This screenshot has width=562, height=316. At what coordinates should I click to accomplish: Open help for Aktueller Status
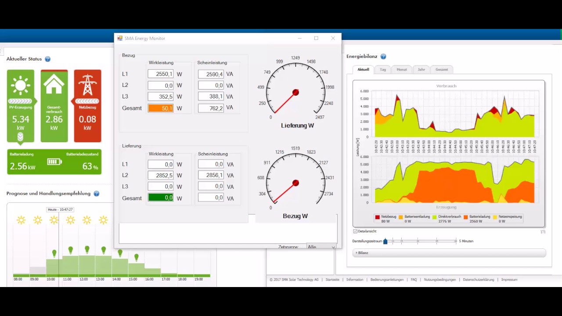click(48, 59)
